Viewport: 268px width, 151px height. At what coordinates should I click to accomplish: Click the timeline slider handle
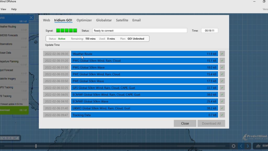[x=36, y=146]
